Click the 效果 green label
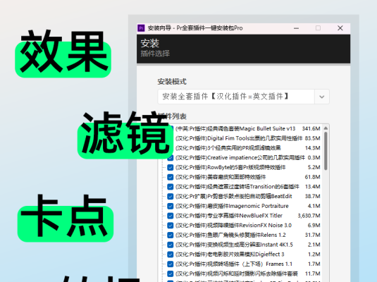The image size is (377, 282). (63, 54)
